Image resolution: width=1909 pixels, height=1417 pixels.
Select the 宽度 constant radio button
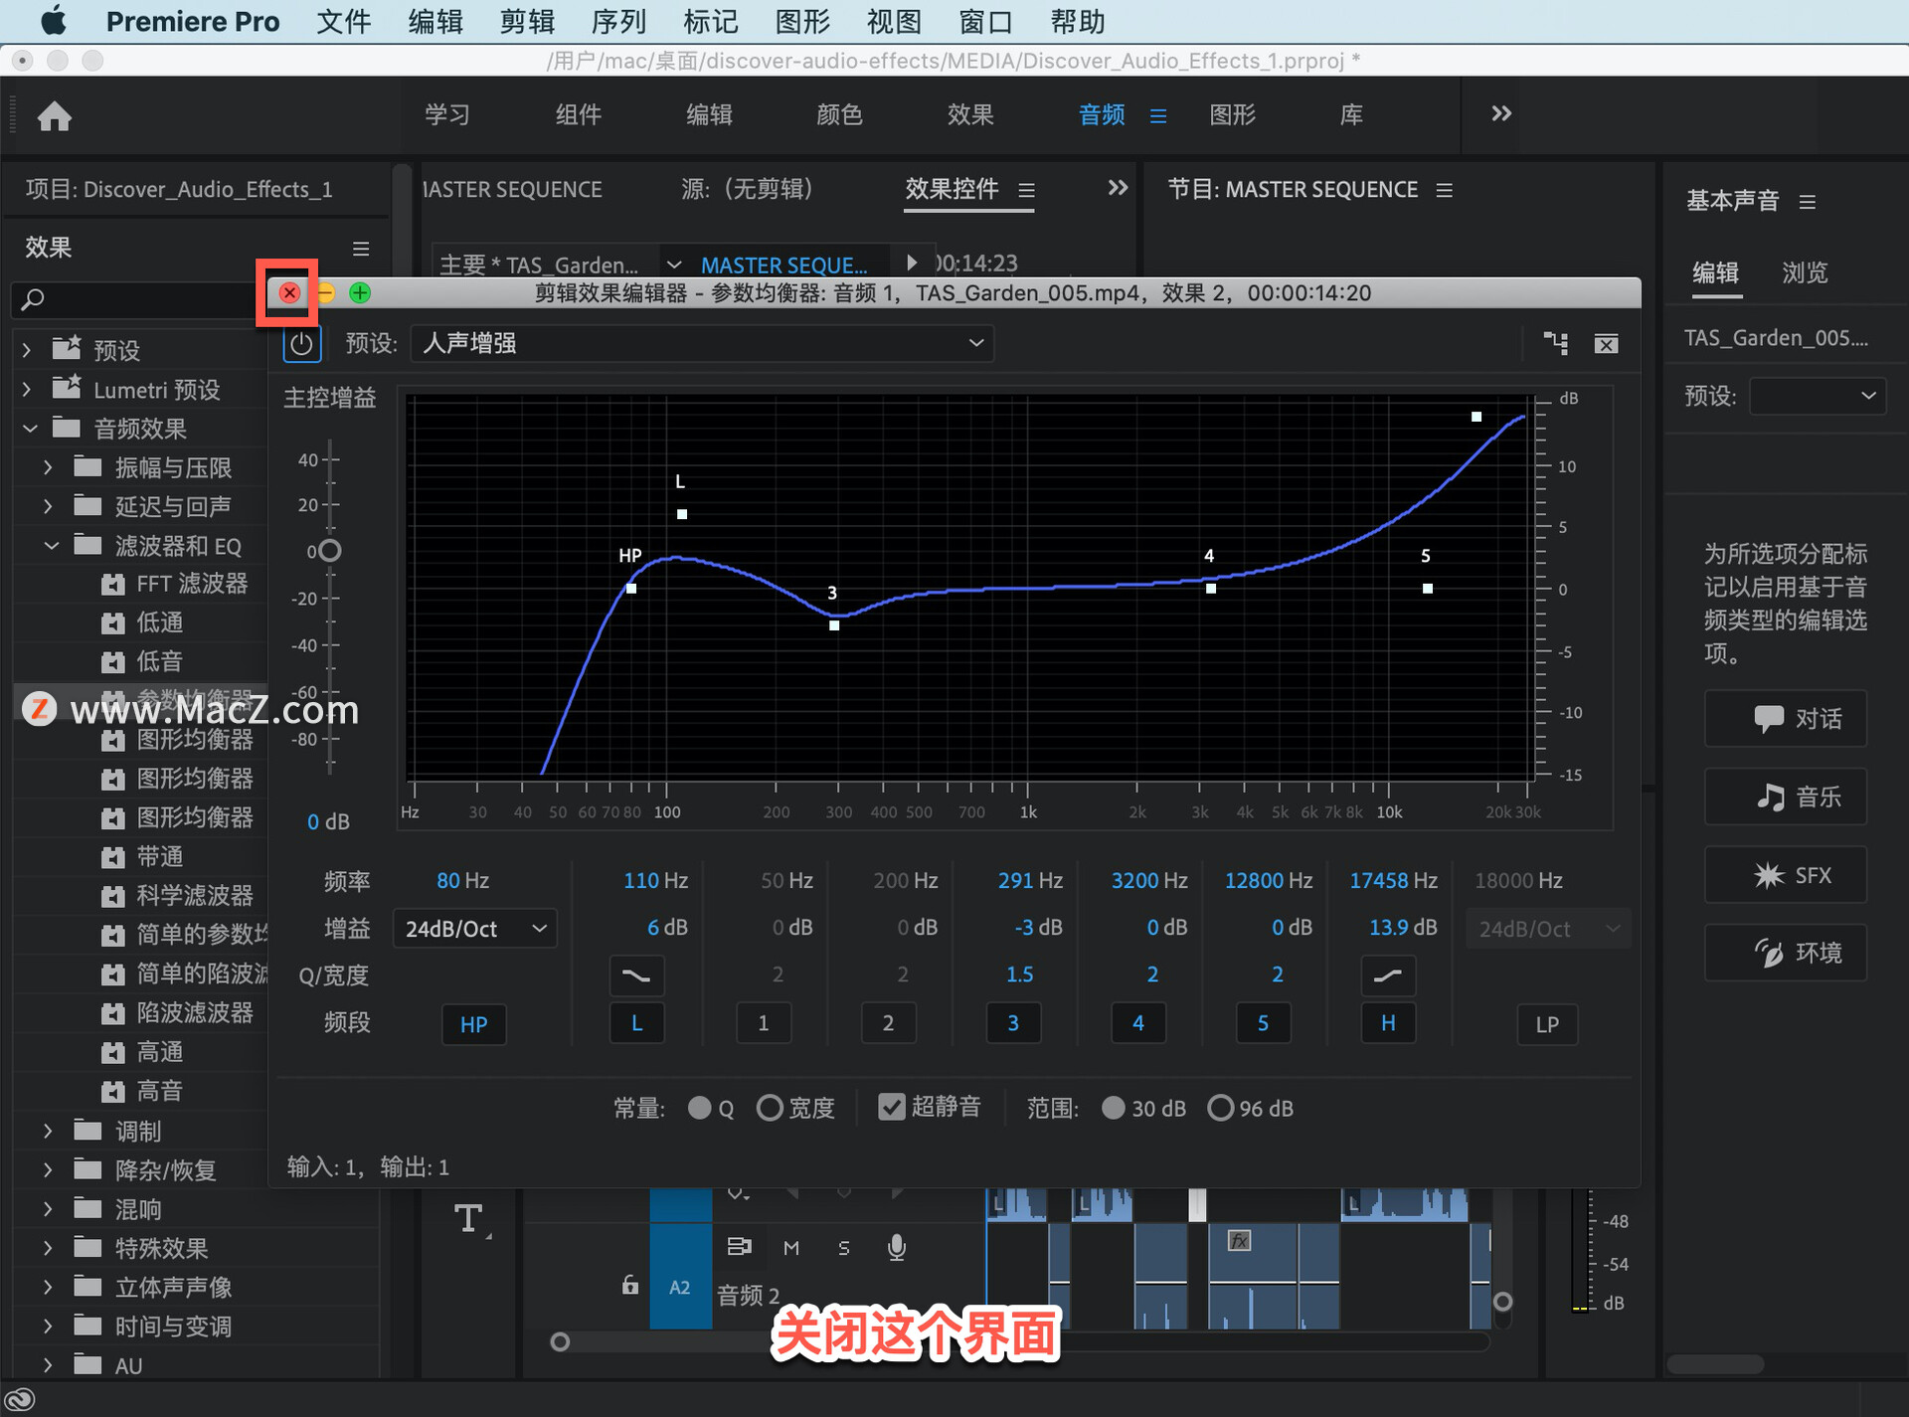point(770,1108)
